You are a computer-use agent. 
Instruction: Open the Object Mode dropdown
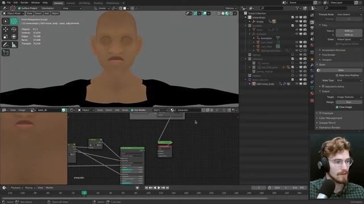click(13, 14)
